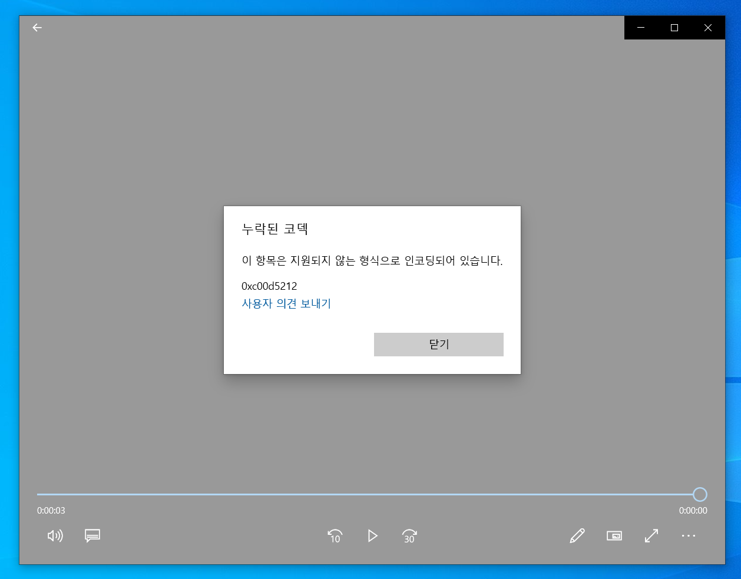Skip back 10 seconds

click(335, 535)
